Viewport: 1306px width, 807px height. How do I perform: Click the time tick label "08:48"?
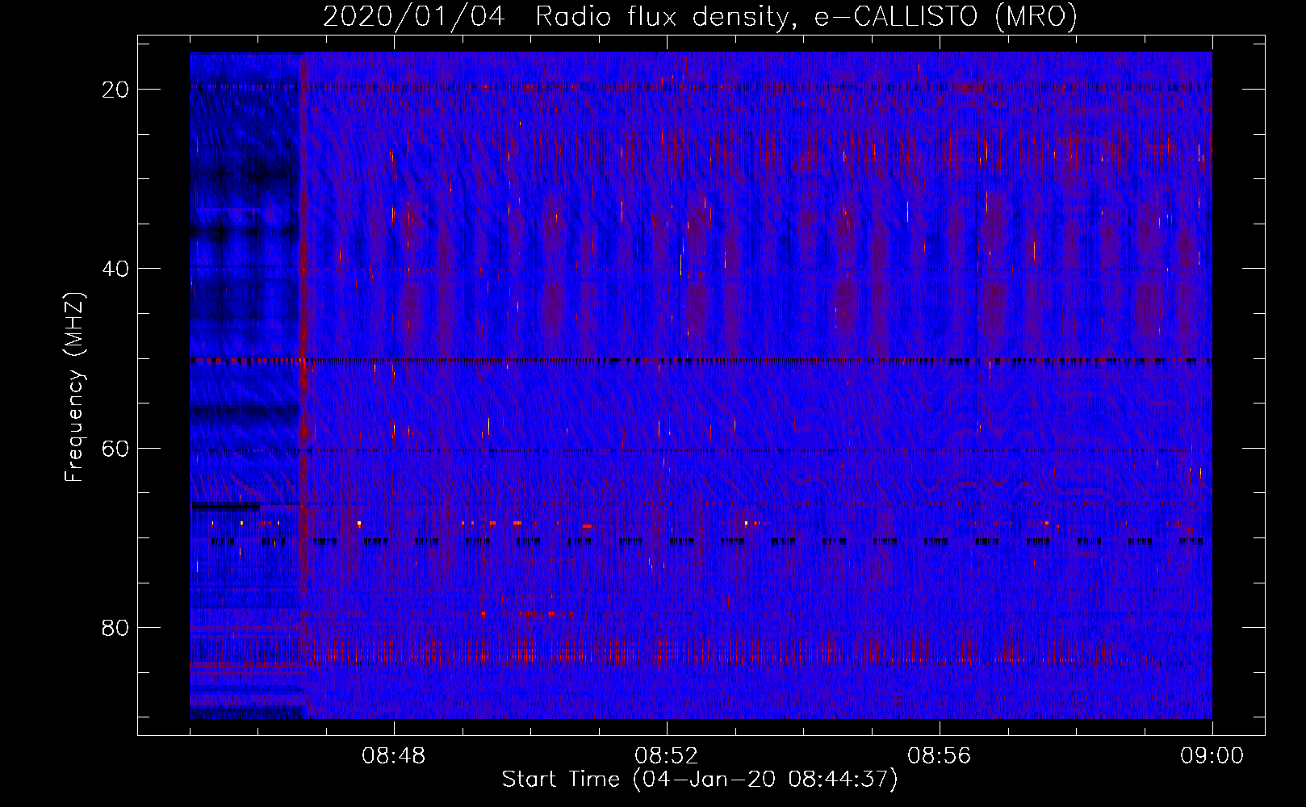(394, 756)
